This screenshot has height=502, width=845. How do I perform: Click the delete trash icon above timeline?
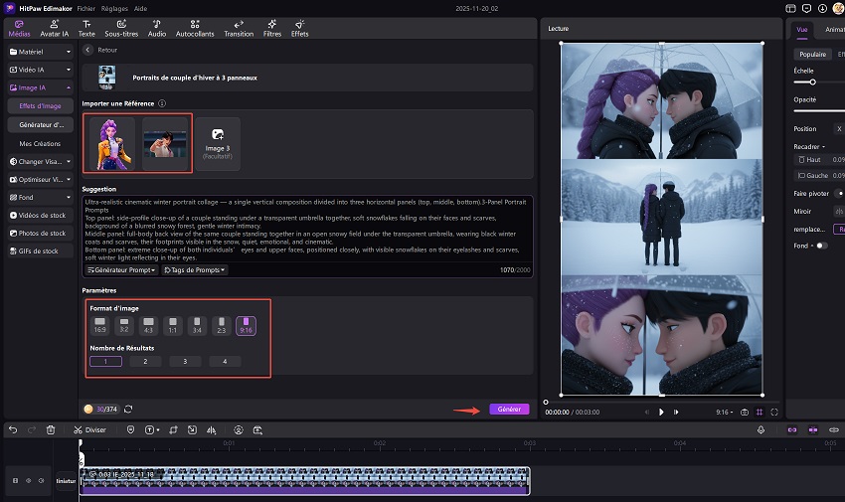(50, 429)
